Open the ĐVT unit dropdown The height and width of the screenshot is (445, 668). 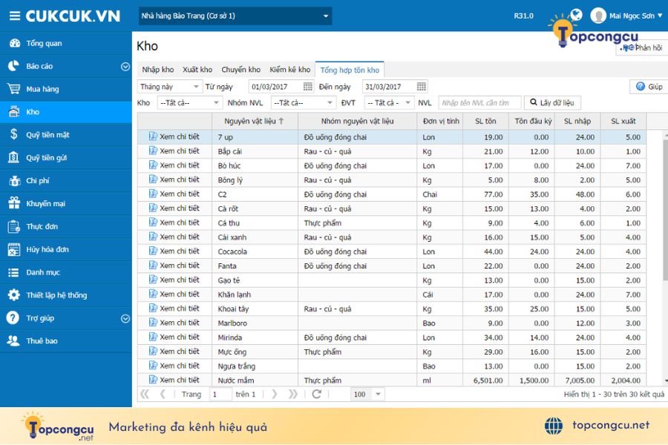tap(389, 102)
